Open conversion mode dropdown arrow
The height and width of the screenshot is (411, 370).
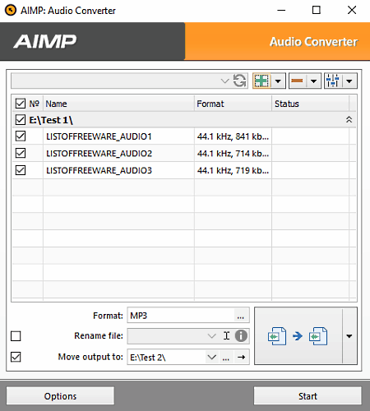click(349, 336)
